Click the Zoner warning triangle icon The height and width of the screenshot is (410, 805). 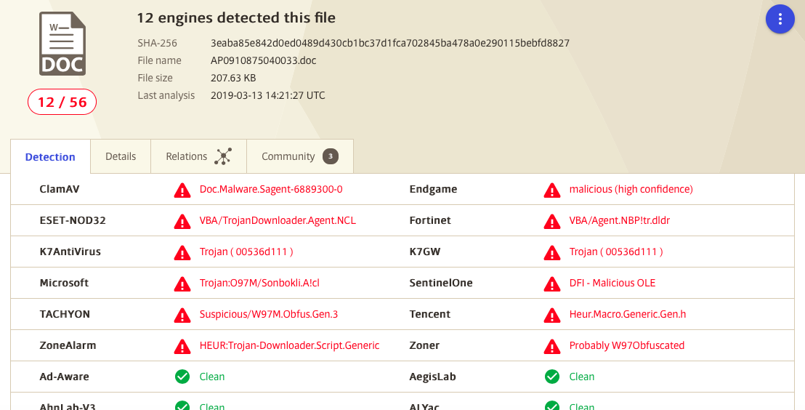(552, 347)
